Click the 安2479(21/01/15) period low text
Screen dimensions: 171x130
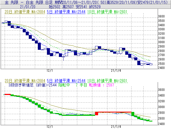coord(152,2)
